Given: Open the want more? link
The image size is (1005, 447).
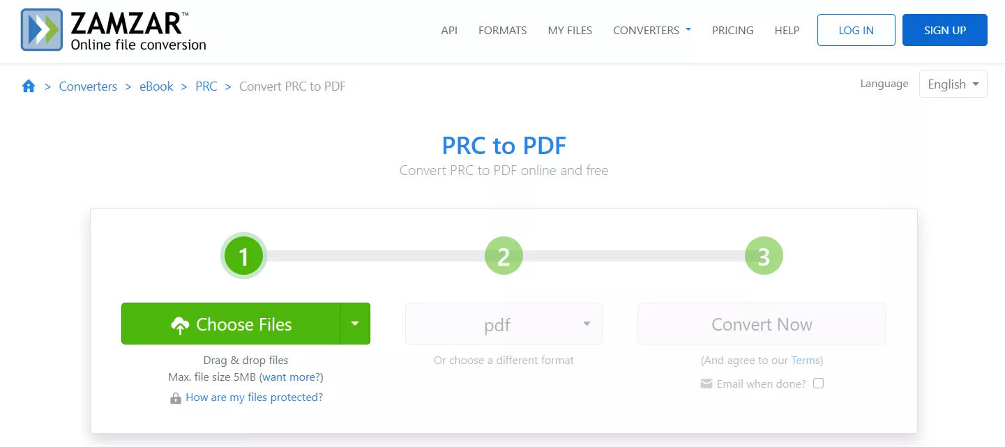Looking at the screenshot, I should (x=291, y=377).
